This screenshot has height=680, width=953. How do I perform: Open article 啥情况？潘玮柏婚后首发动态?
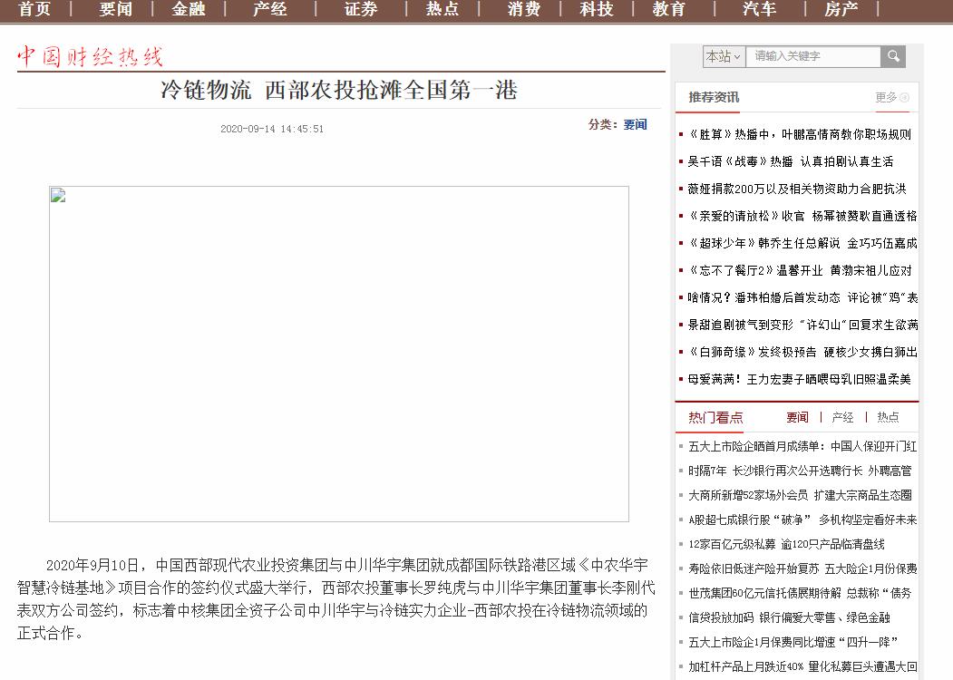click(x=802, y=297)
